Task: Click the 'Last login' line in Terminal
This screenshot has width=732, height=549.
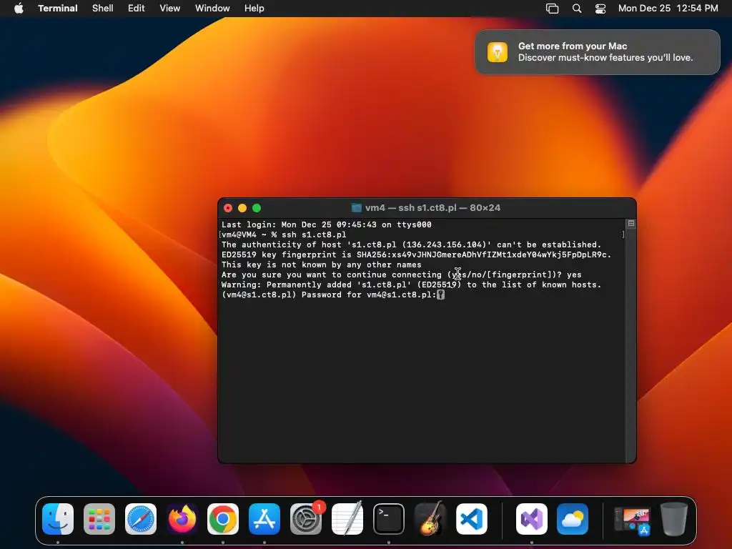Action: tap(326, 224)
